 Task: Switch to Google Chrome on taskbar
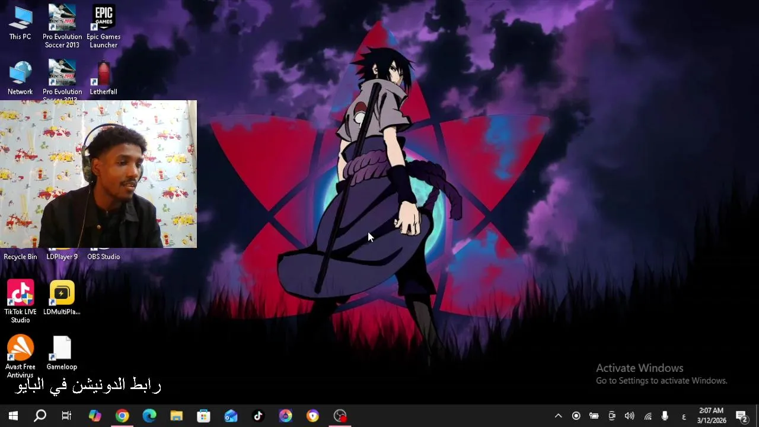click(122, 416)
